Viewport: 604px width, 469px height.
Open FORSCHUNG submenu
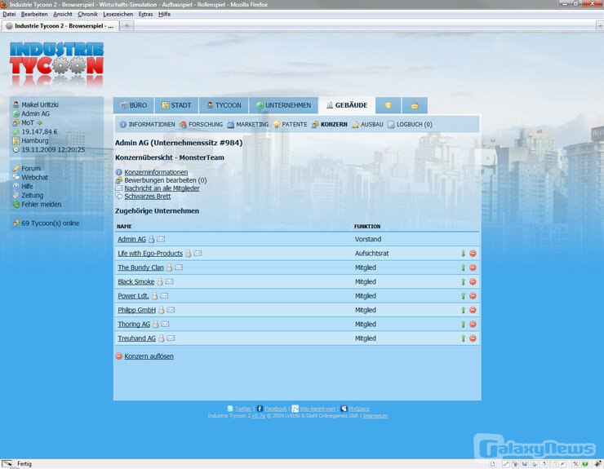201,124
